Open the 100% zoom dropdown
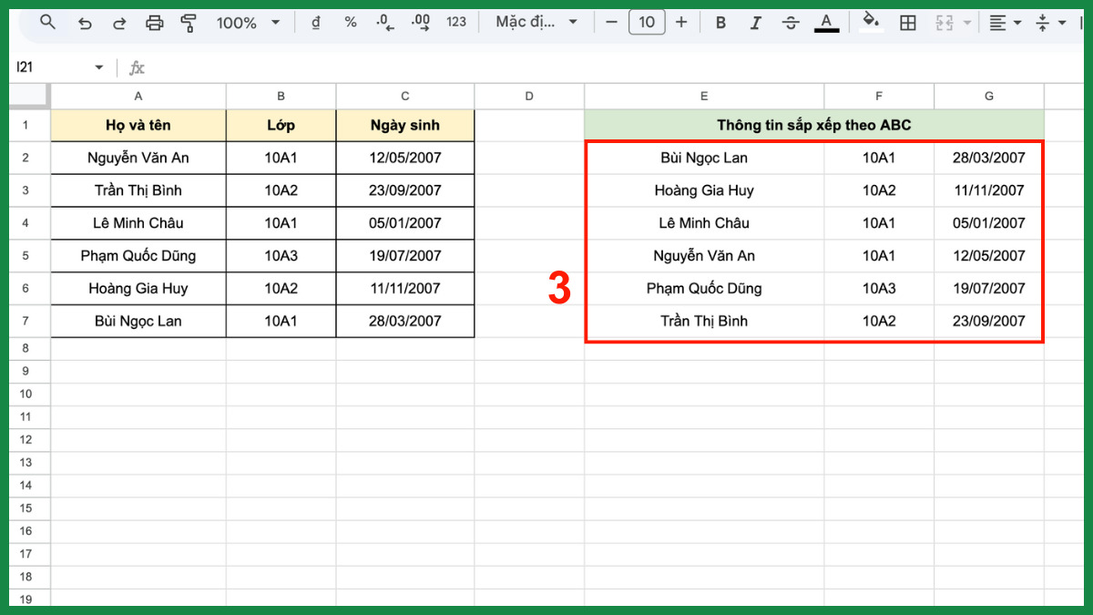 pos(248,23)
